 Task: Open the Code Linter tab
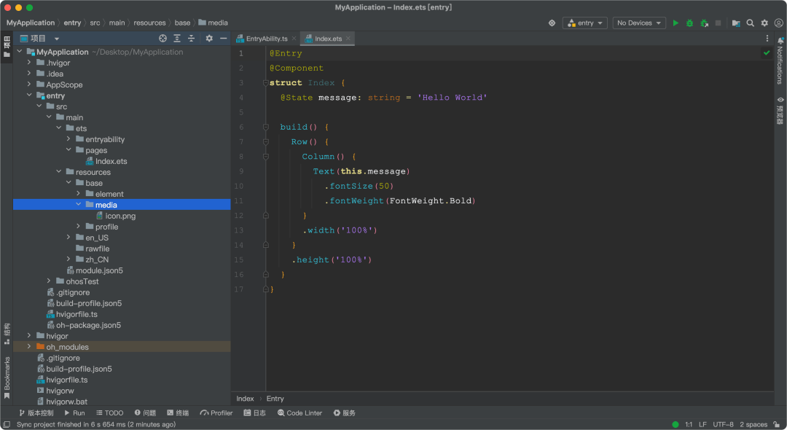tap(299, 413)
